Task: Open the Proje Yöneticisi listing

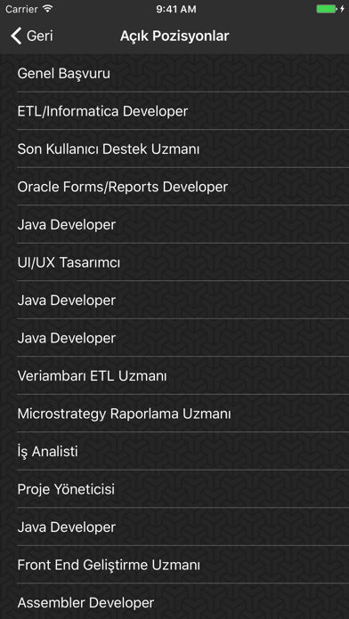Action: [x=174, y=489]
